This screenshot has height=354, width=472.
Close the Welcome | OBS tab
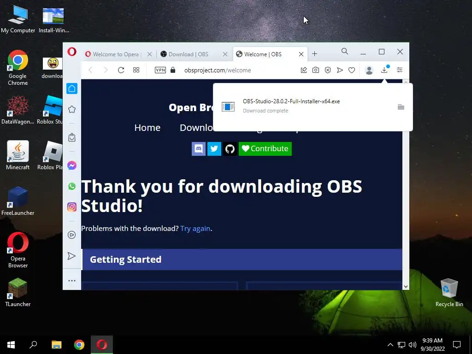click(x=301, y=54)
